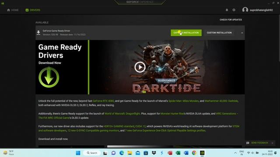Screen dimensions: 280x157
Task: Open Word from taskbar
Action: click(186, 153)
